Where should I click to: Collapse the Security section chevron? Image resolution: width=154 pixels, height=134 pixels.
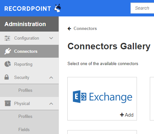pyautogui.click(x=51, y=78)
